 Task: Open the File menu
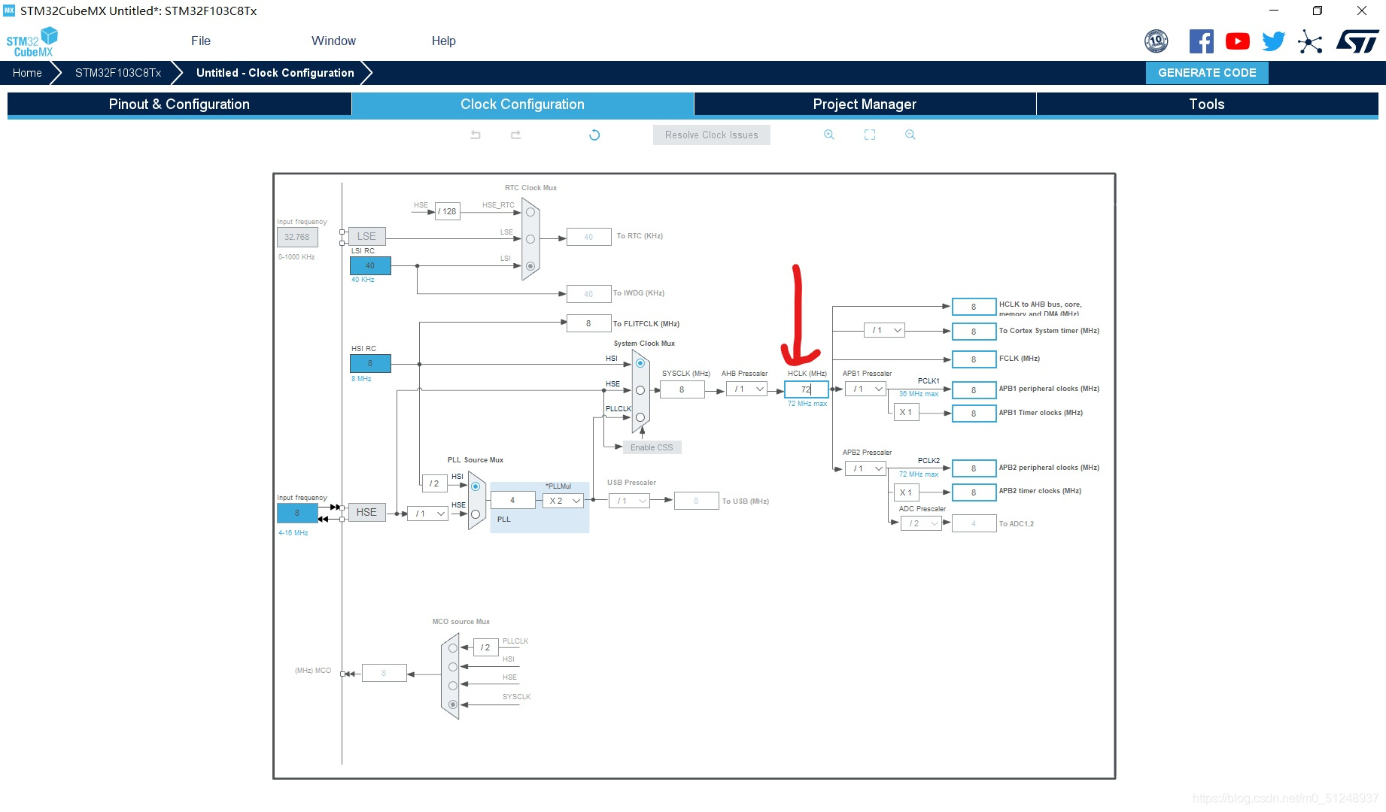[201, 41]
